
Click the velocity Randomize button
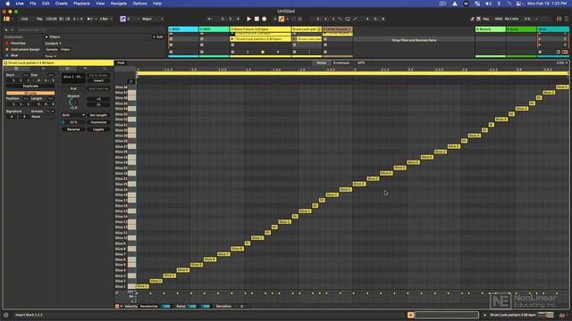[x=149, y=307]
